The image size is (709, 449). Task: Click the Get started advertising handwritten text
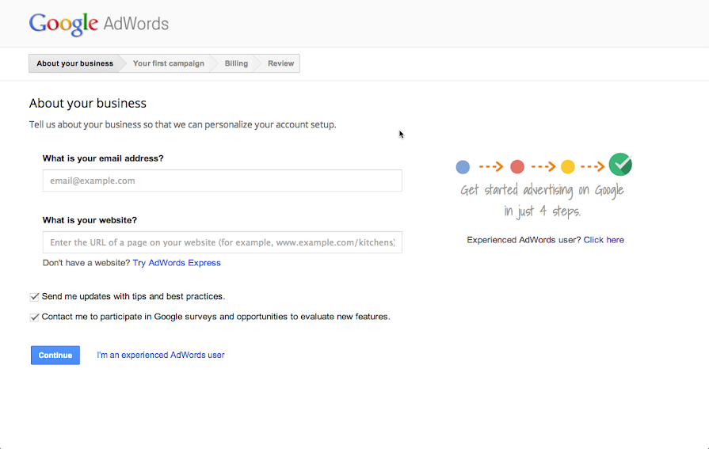pyautogui.click(x=543, y=191)
